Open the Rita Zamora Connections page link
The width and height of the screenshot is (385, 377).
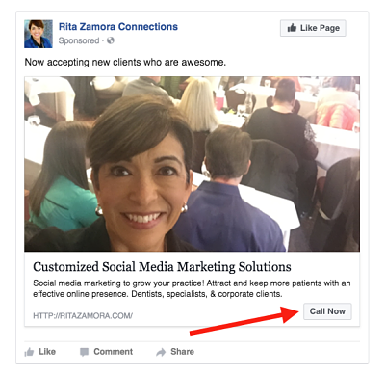coord(118,27)
